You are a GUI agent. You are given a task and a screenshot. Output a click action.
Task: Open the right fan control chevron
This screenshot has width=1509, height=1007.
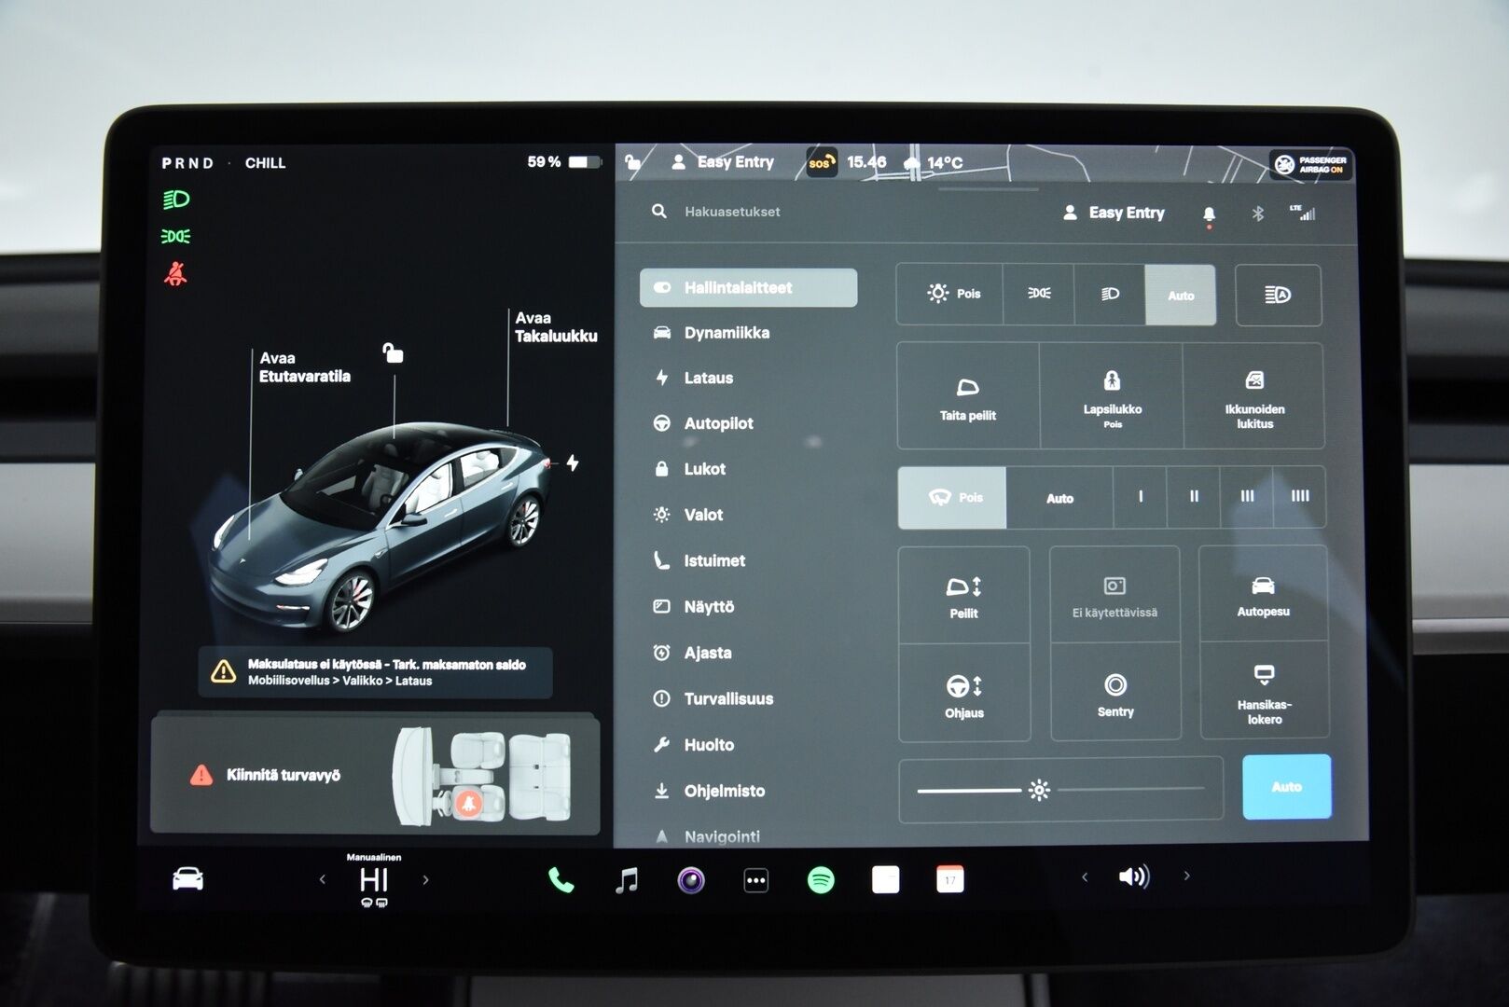[1186, 876]
